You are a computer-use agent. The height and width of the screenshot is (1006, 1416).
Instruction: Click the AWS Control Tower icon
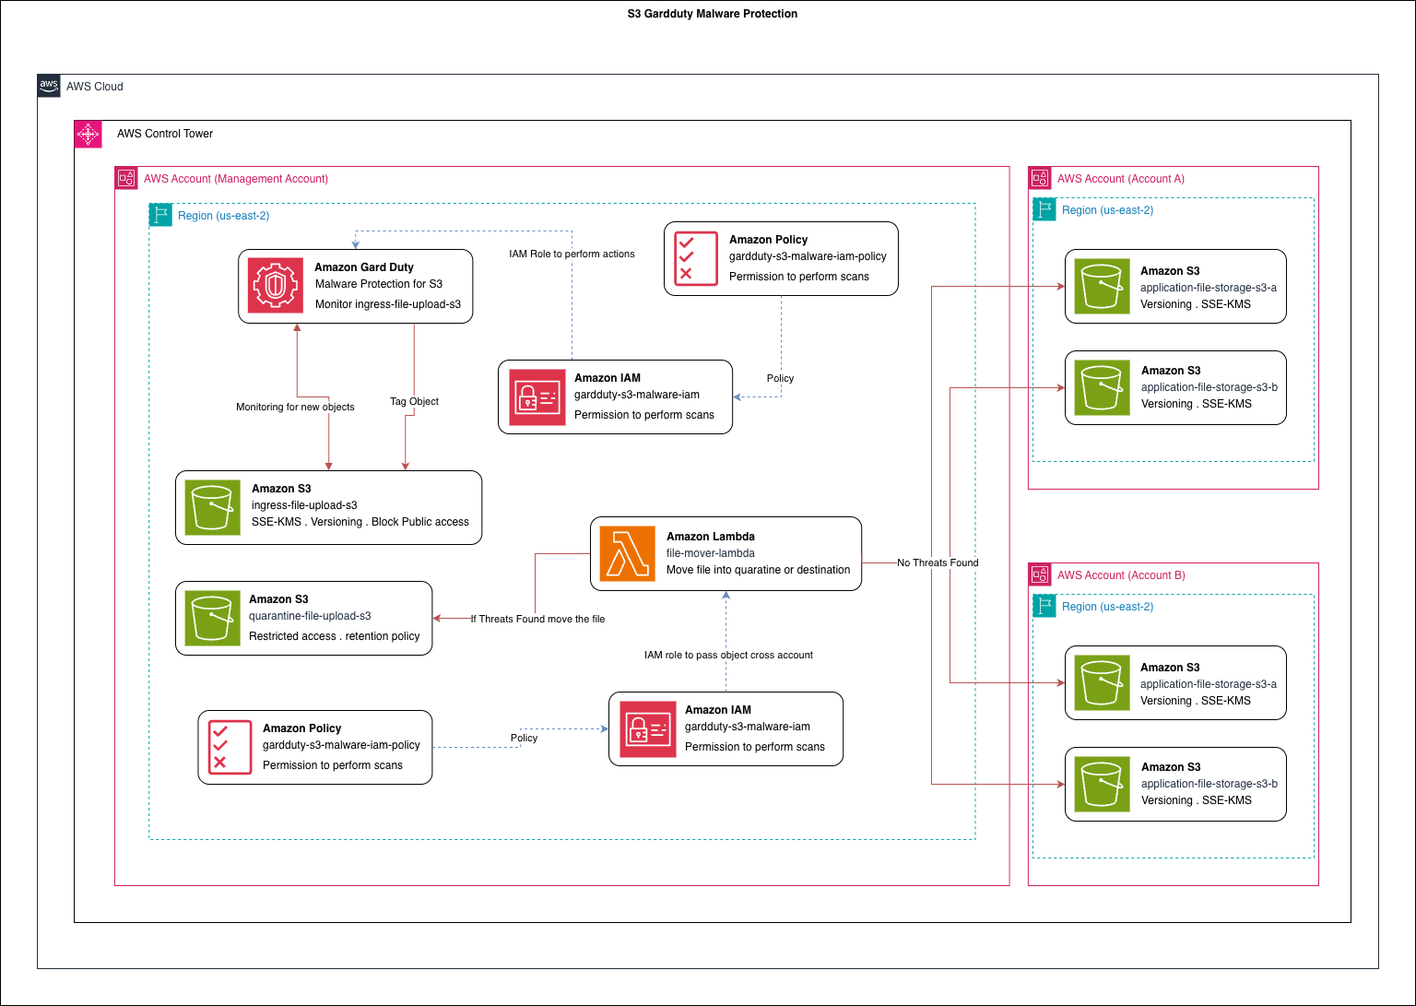click(x=88, y=134)
